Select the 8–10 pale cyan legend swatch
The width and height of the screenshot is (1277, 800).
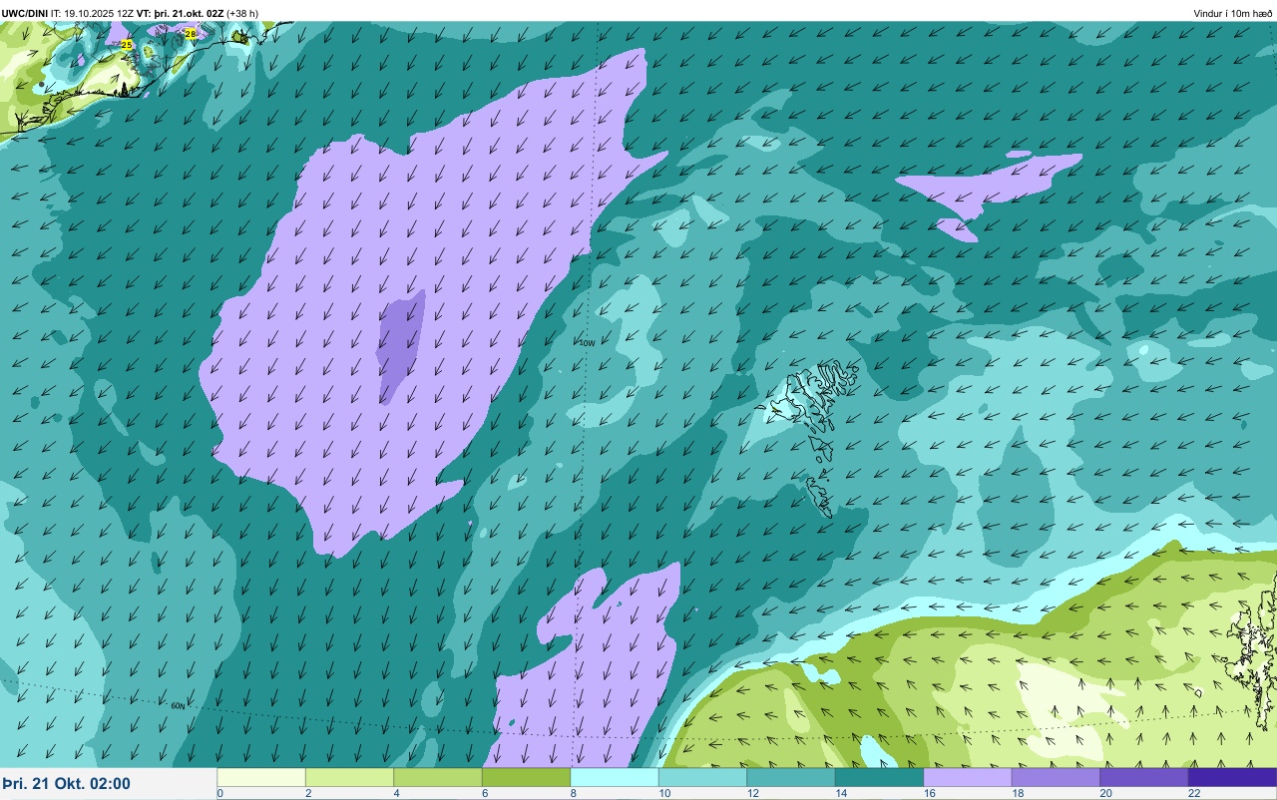pyautogui.click(x=615, y=777)
